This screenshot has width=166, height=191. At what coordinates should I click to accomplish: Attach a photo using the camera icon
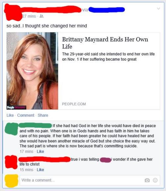coord(147,180)
